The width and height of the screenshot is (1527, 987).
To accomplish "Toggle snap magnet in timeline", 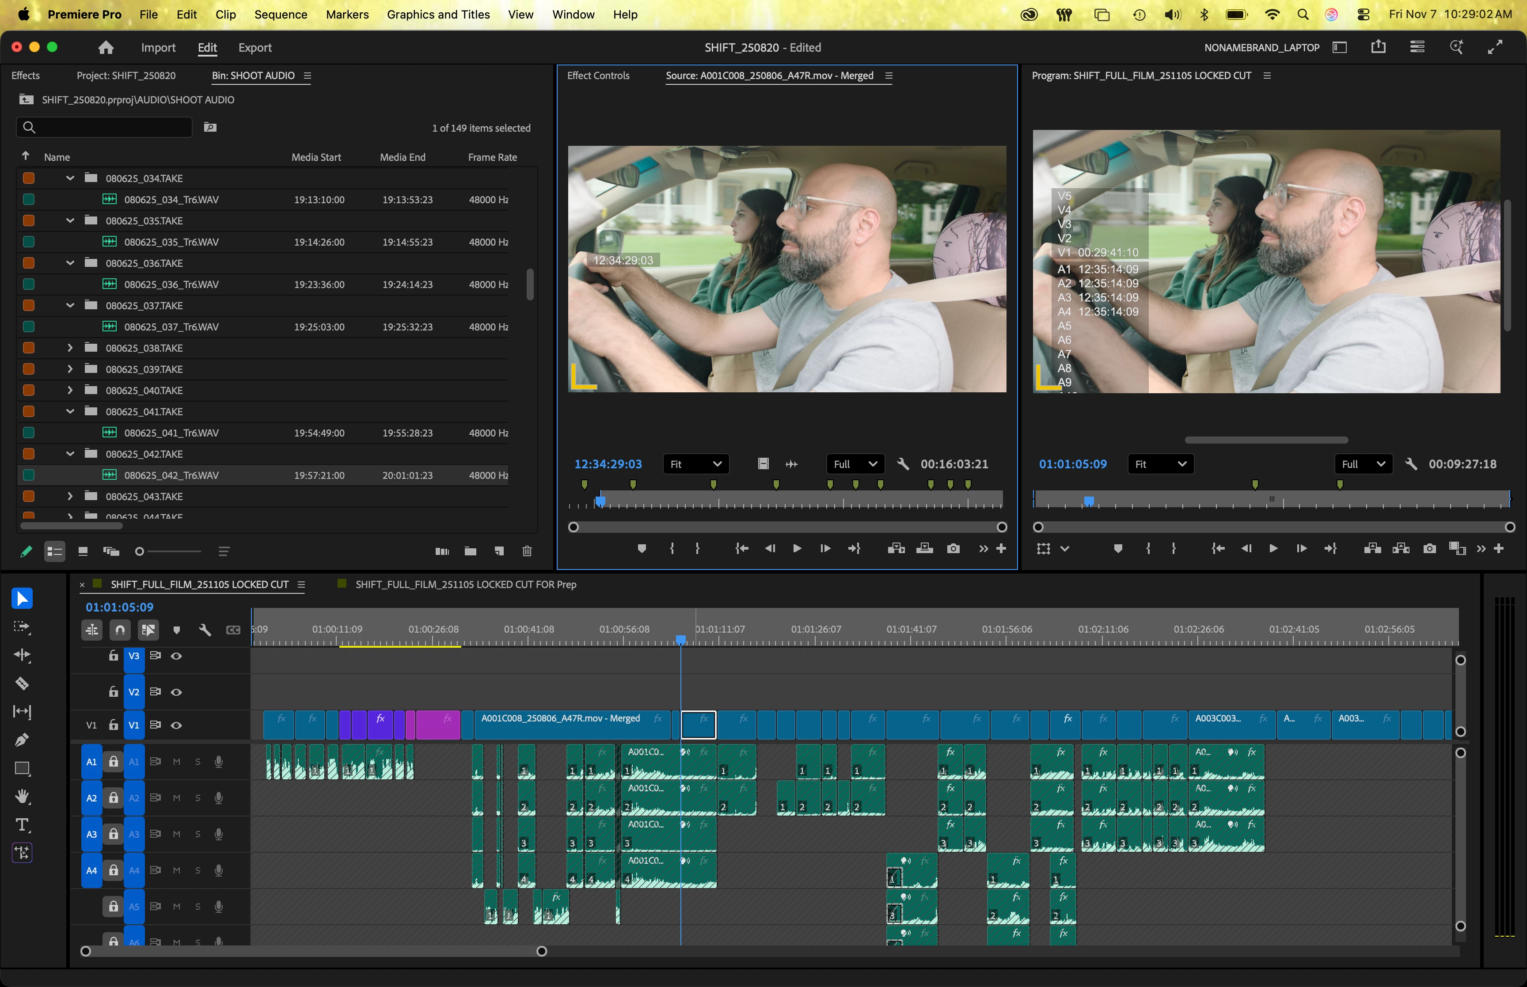I will click(x=120, y=630).
